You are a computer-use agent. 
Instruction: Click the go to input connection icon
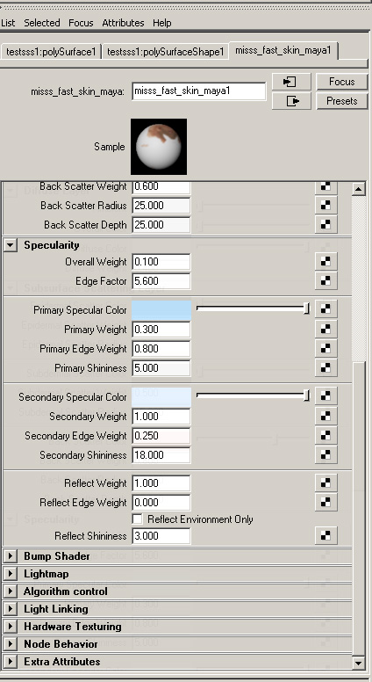(x=291, y=82)
